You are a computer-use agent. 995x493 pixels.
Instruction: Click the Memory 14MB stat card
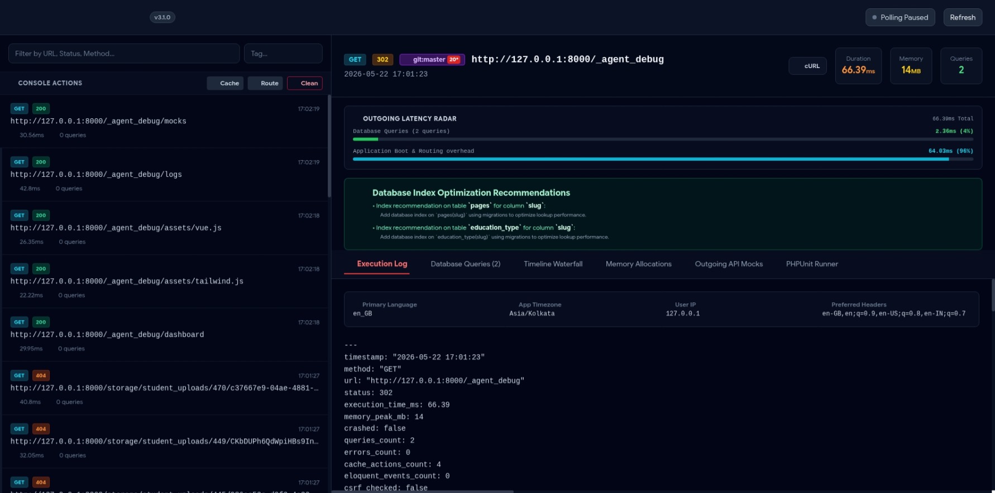[911, 66]
